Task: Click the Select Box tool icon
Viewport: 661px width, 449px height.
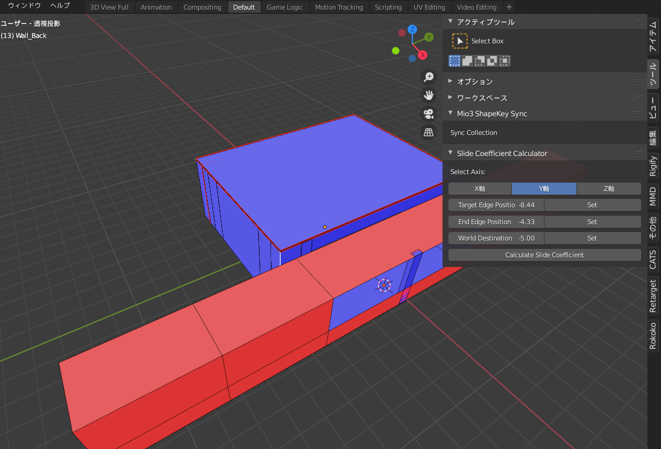Action: (x=459, y=41)
